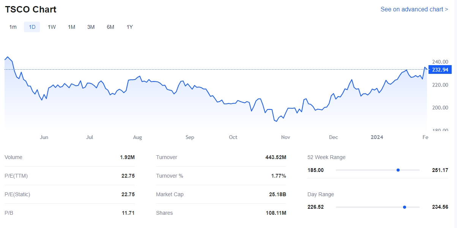This screenshot has width=457, height=228.
Task: Open the See on advanced chart link
Action: click(414, 9)
